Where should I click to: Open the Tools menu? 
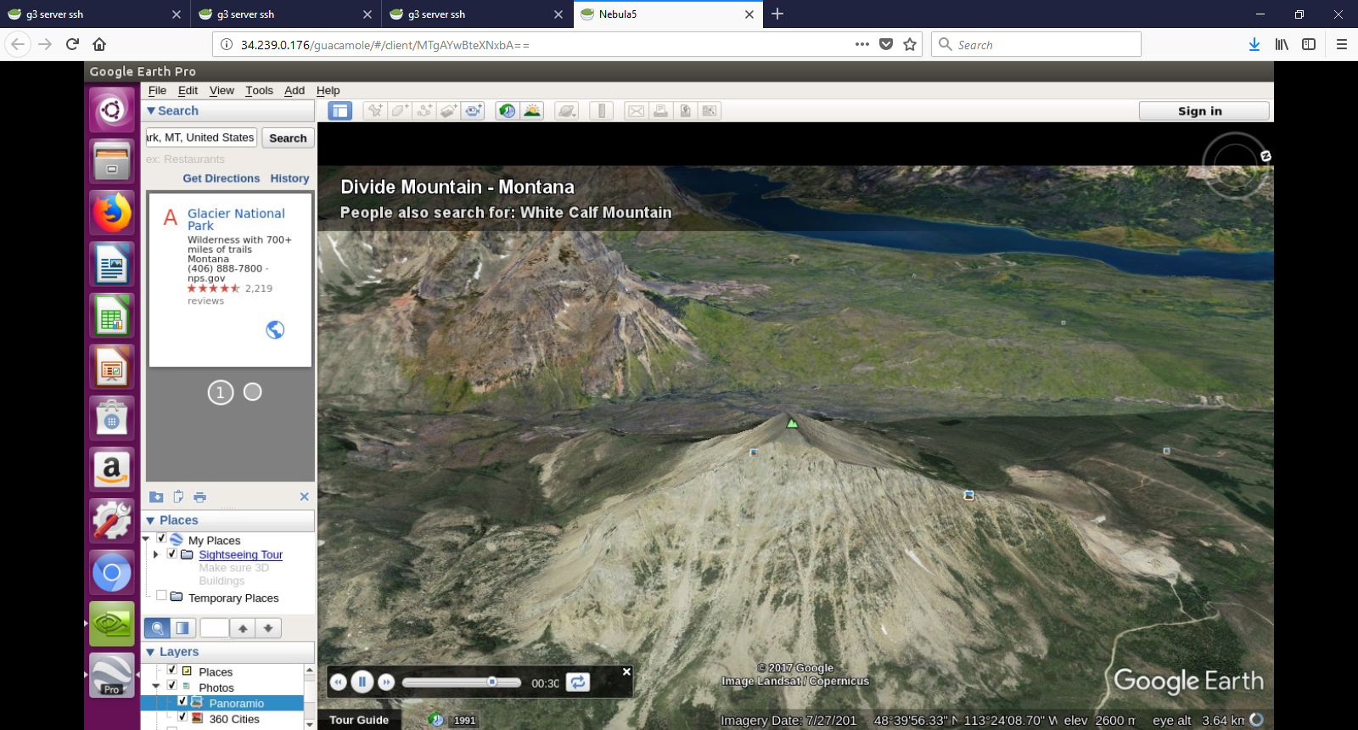tap(260, 91)
